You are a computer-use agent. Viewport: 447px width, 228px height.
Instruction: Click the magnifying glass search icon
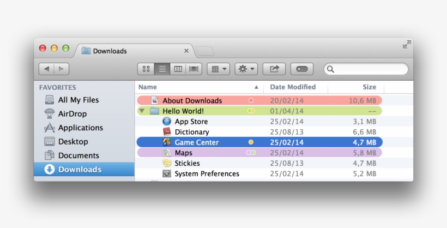(330, 69)
